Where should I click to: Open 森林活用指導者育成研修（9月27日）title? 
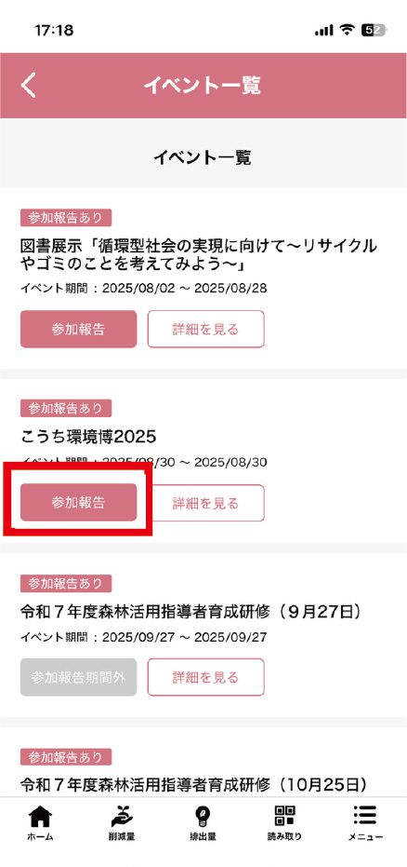[193, 612]
